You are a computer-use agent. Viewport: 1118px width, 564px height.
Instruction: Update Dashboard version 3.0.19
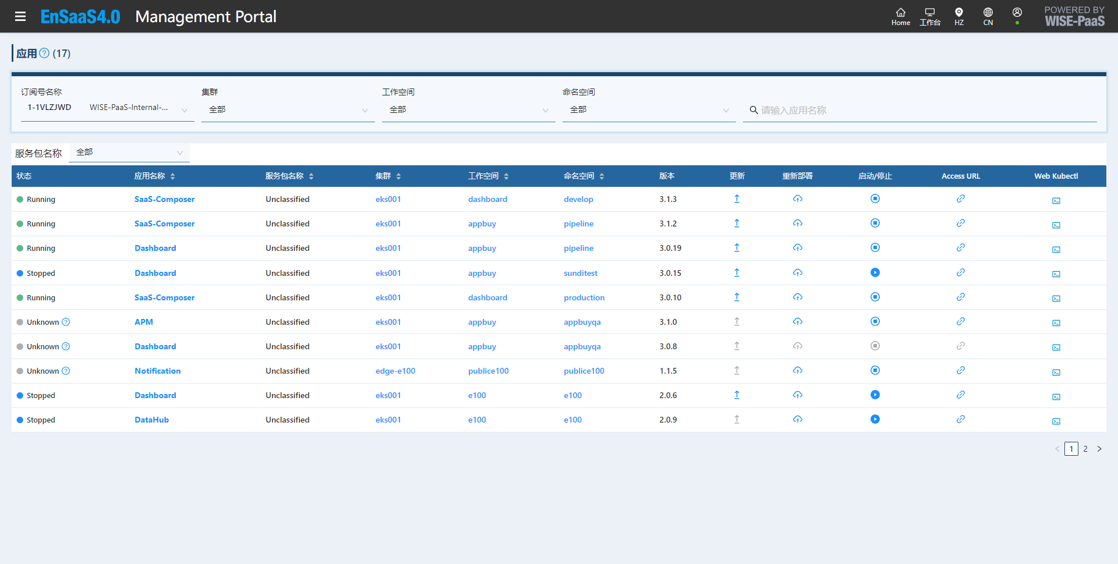737,248
